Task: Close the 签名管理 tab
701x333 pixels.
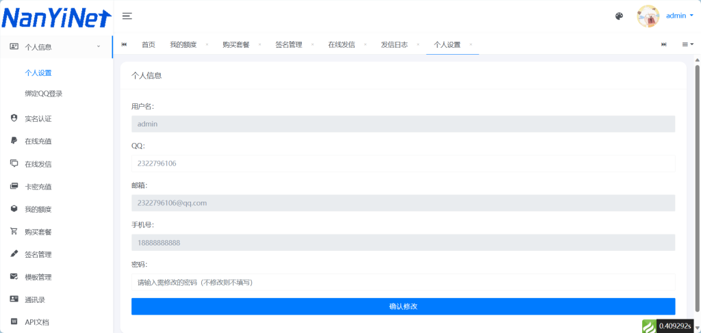Action: 312,44
